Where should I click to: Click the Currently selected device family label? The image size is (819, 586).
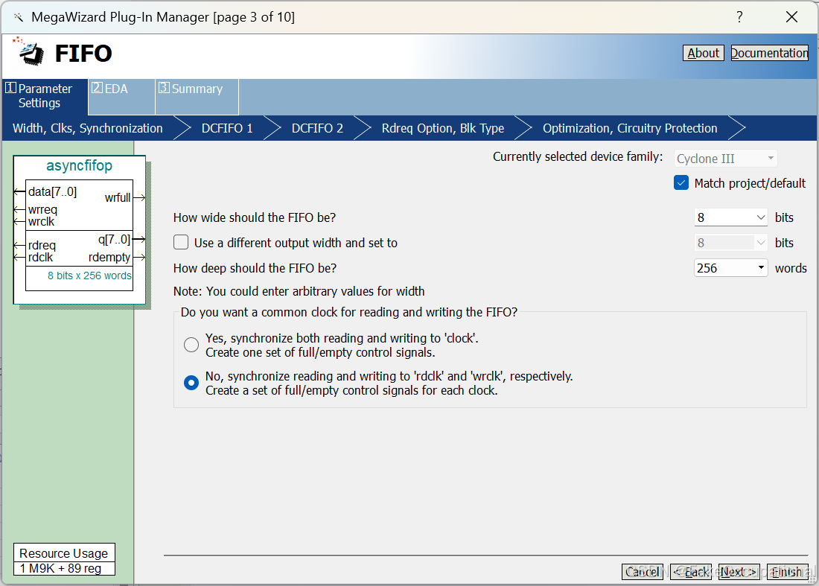[x=578, y=156]
